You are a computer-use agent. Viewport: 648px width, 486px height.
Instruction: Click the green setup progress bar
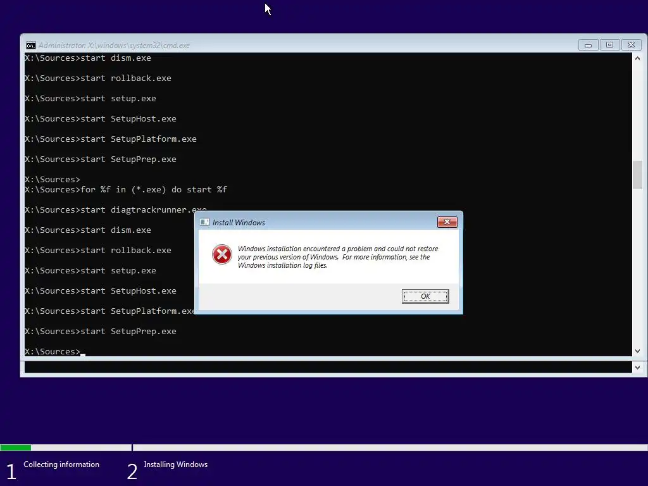16,447
